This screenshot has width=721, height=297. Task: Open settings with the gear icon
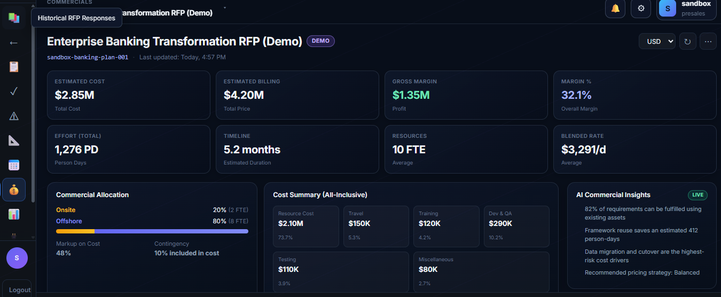click(641, 9)
